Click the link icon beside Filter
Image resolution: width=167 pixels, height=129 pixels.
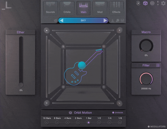(158, 65)
